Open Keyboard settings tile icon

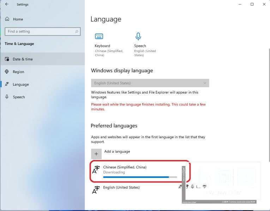pos(99,36)
